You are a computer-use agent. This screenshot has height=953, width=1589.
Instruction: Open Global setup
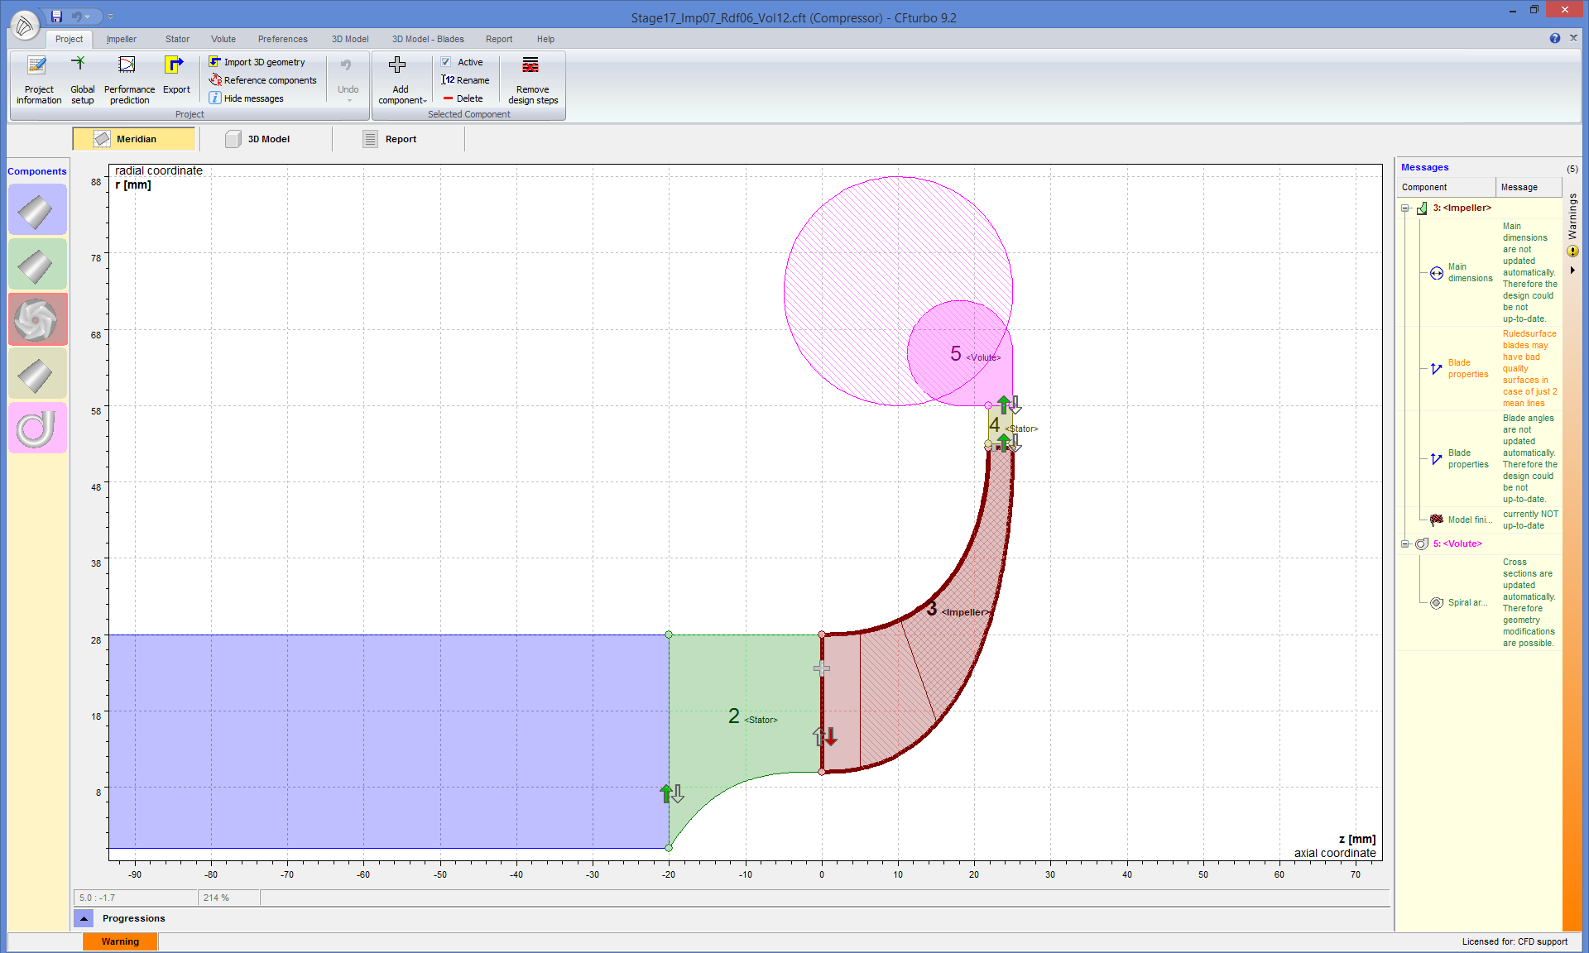point(82,80)
